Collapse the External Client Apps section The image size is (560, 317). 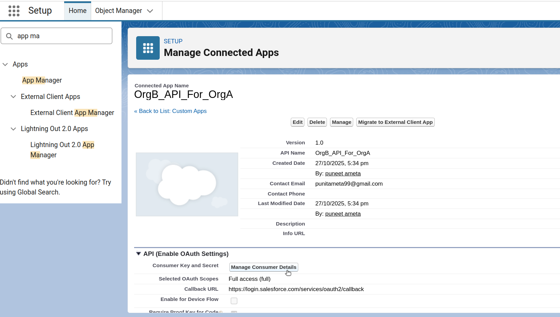click(x=13, y=97)
